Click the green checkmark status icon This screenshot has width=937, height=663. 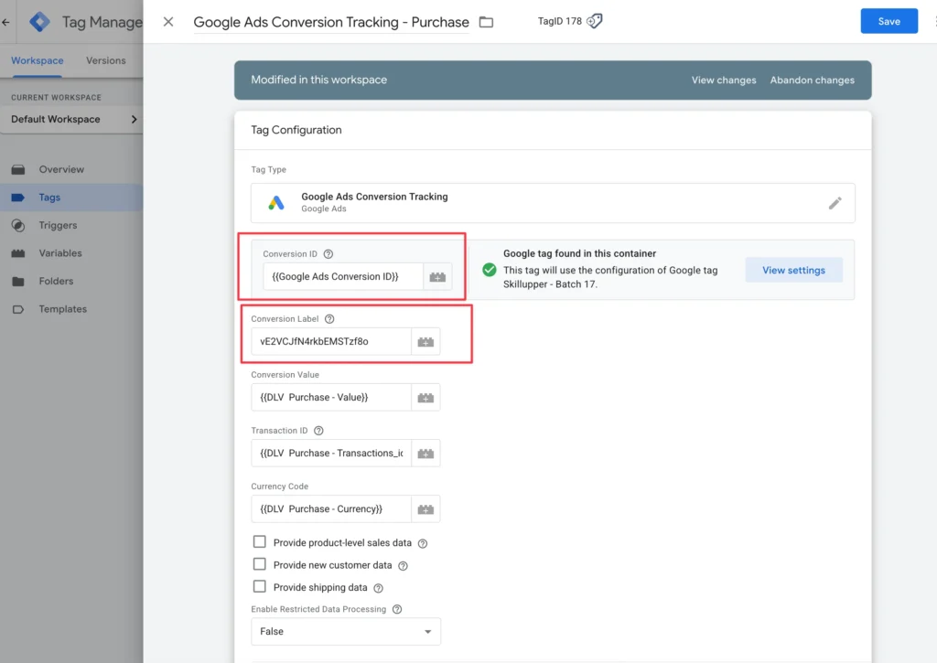(x=490, y=270)
